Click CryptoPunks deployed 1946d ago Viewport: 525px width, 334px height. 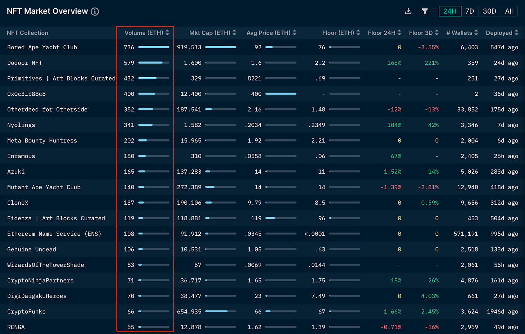(502, 311)
